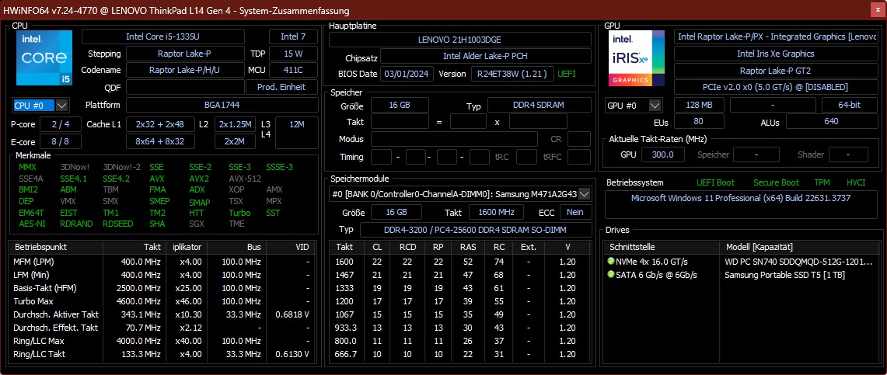
Task: Click the Intel Iris Xe Graphics name field
Action: click(x=776, y=54)
